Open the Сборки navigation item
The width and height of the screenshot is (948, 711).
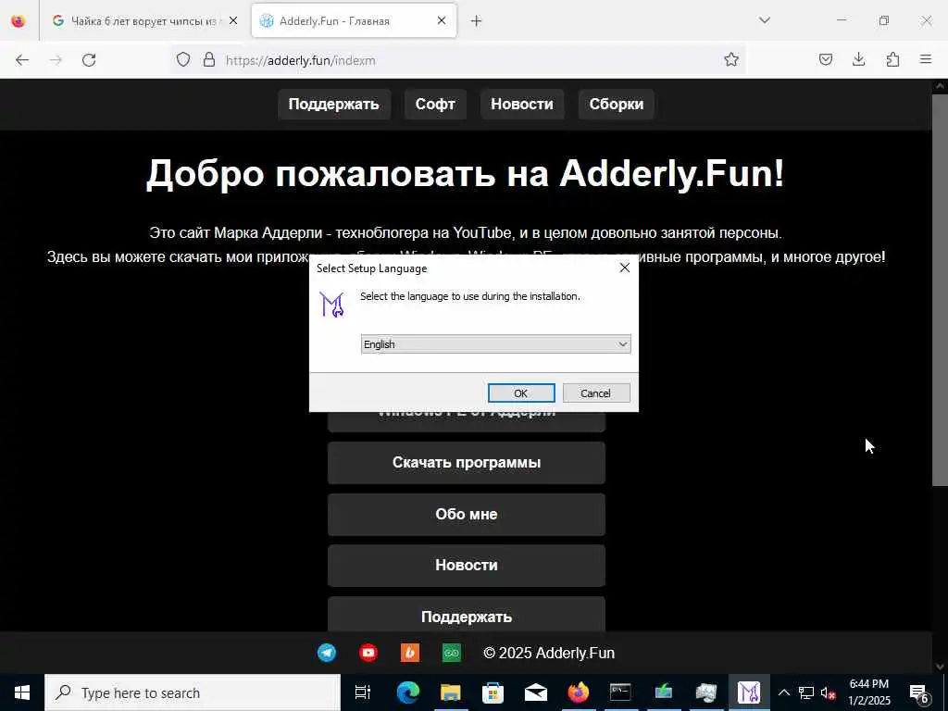tap(616, 104)
